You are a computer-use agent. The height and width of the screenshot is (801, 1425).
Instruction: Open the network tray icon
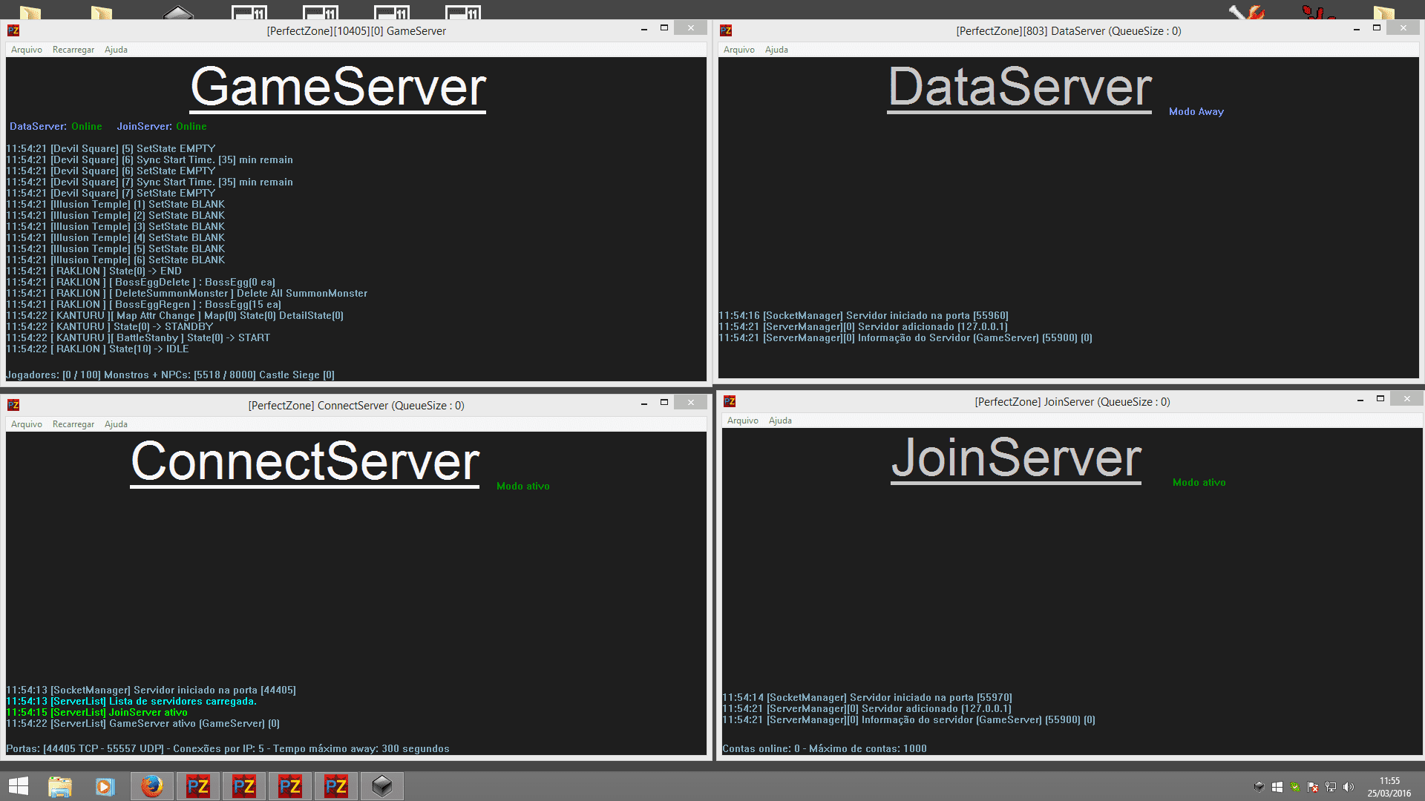tap(1331, 787)
